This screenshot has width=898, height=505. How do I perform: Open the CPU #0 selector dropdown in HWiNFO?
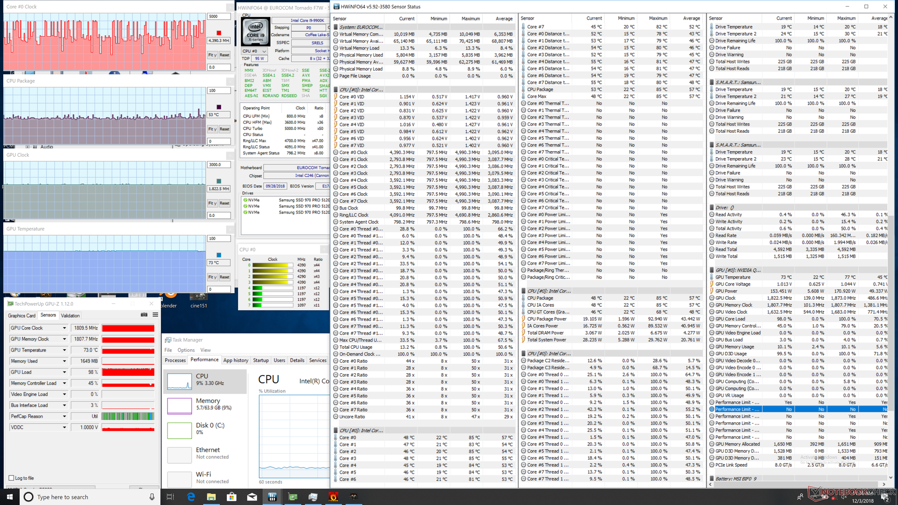click(254, 51)
